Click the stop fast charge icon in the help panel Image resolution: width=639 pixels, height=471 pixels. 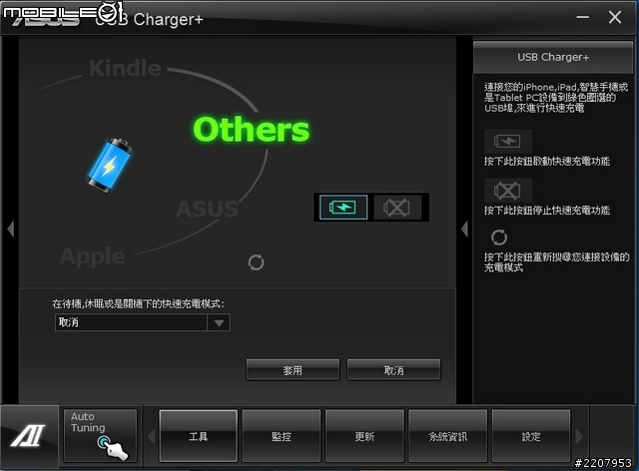[508, 191]
